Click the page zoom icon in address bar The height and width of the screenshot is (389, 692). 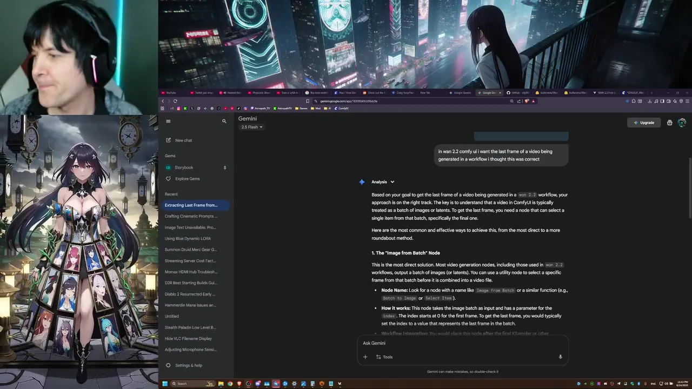coord(511,101)
